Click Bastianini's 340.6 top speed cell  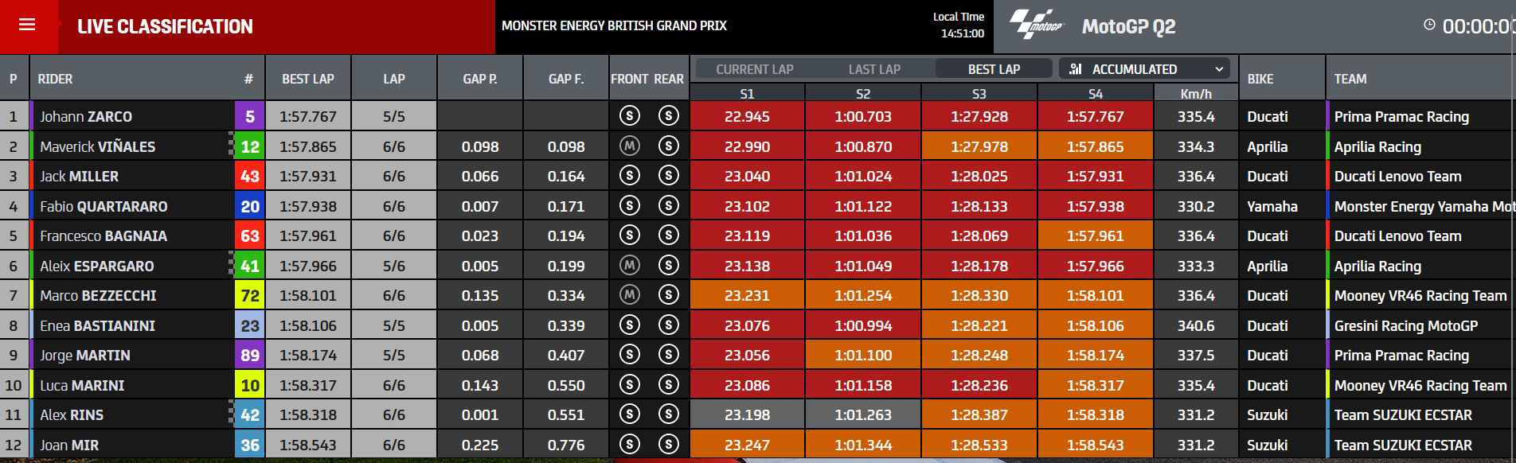[x=1196, y=325]
